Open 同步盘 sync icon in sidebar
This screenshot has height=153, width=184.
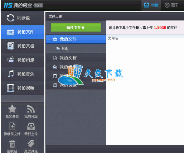pyautogui.click(x=10, y=18)
